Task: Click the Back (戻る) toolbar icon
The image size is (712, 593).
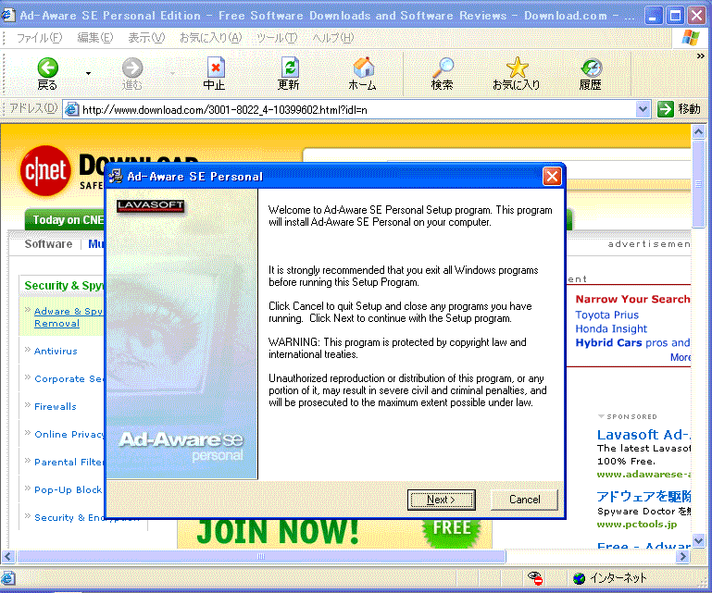Action: (47, 68)
